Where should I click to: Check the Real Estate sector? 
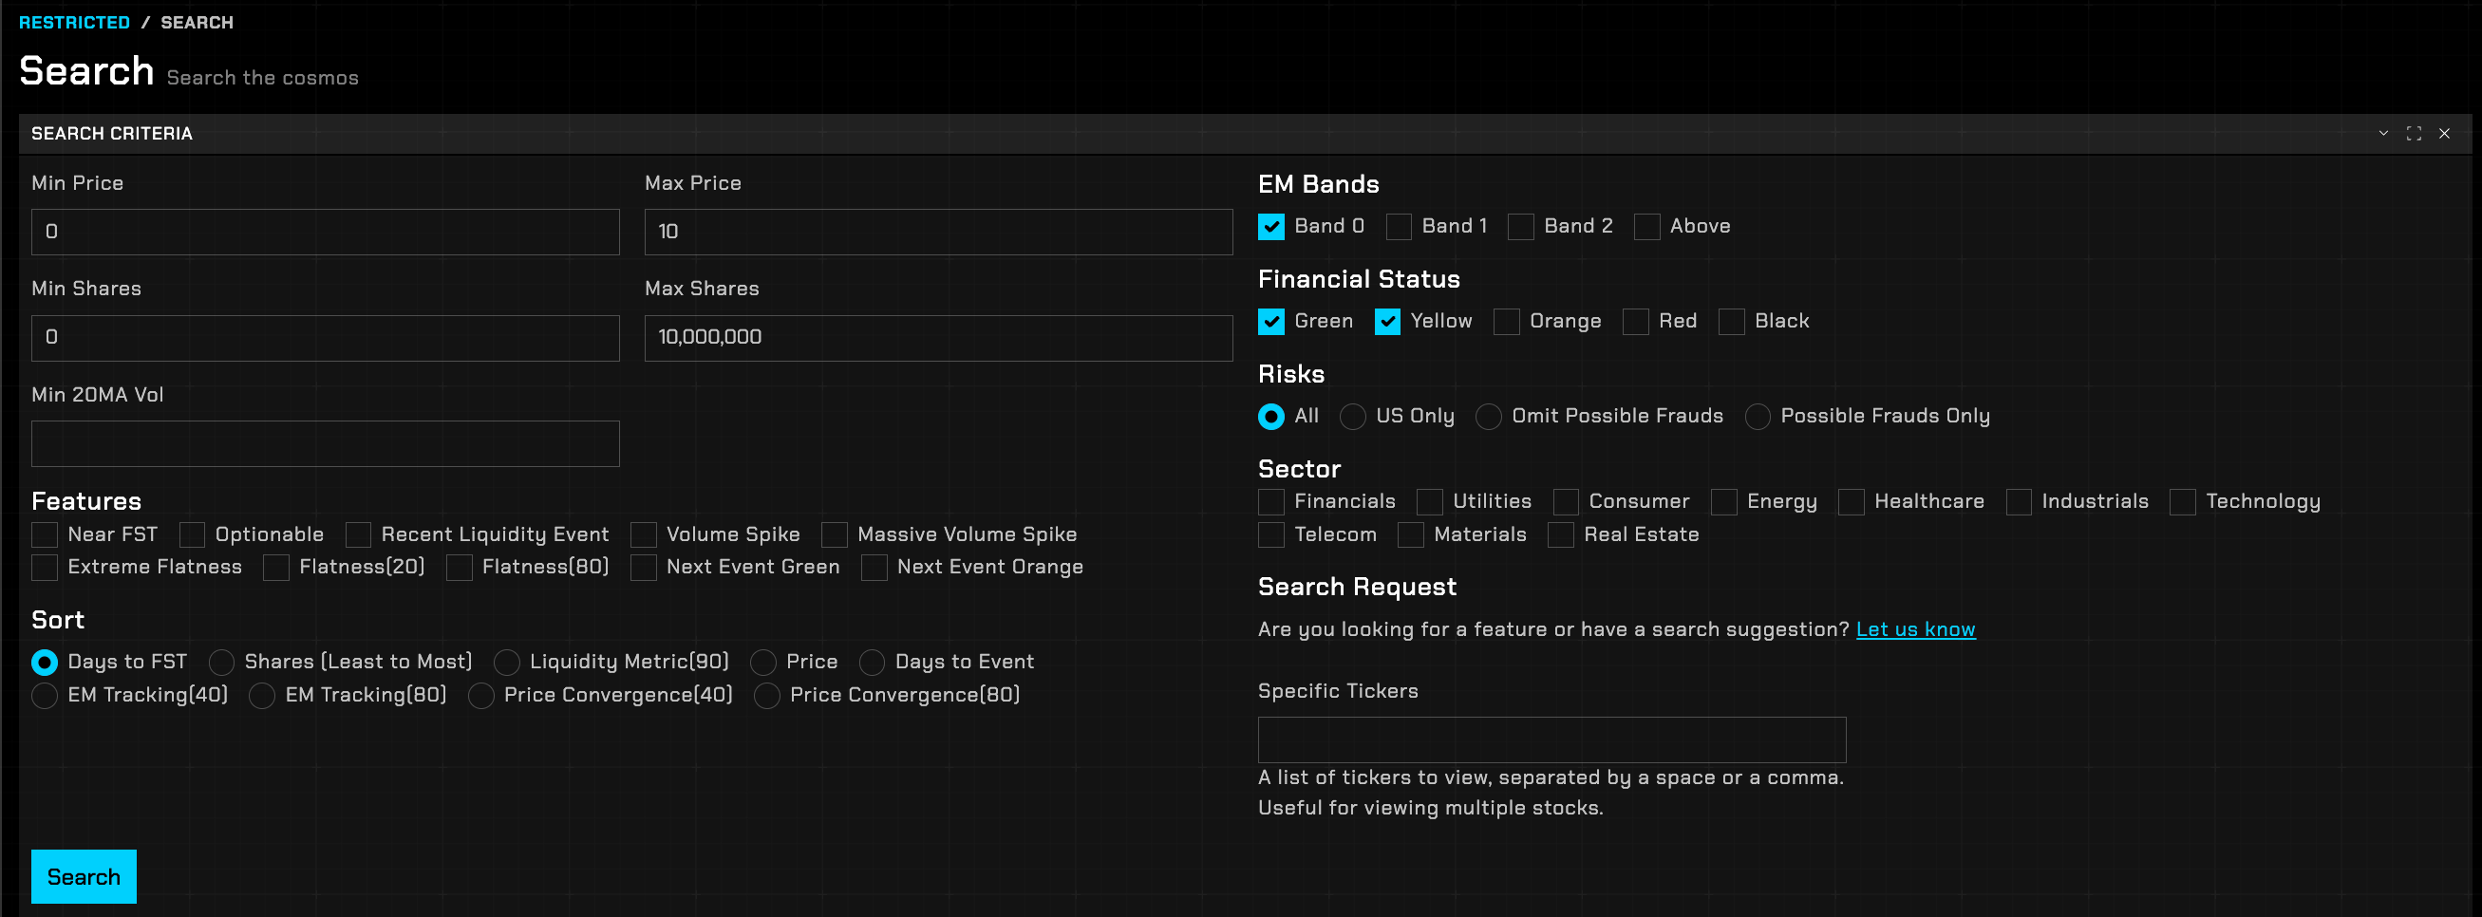[x=1561, y=534]
